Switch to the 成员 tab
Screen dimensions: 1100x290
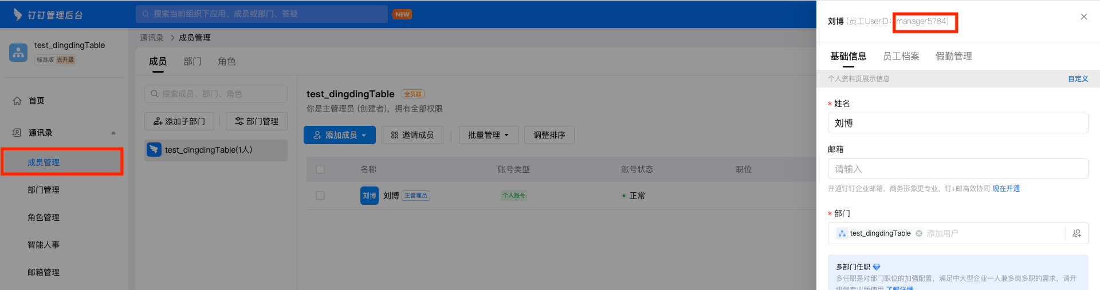[158, 61]
